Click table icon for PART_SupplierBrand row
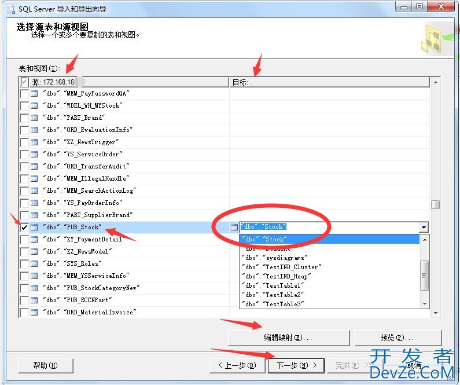Viewport: 460px width, 385px height. pos(34,215)
